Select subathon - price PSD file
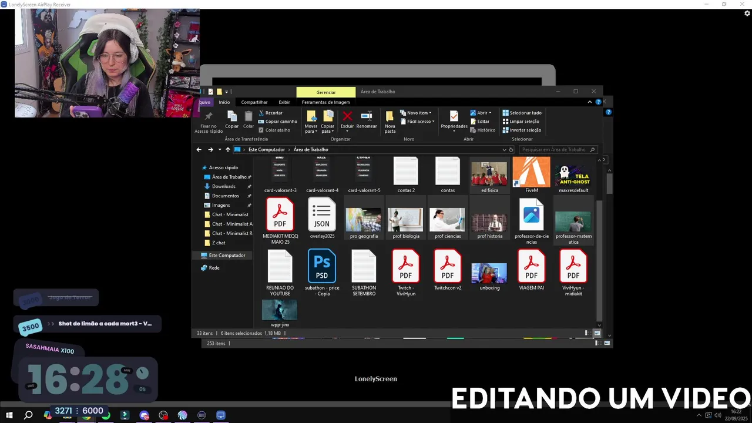 [322, 273]
